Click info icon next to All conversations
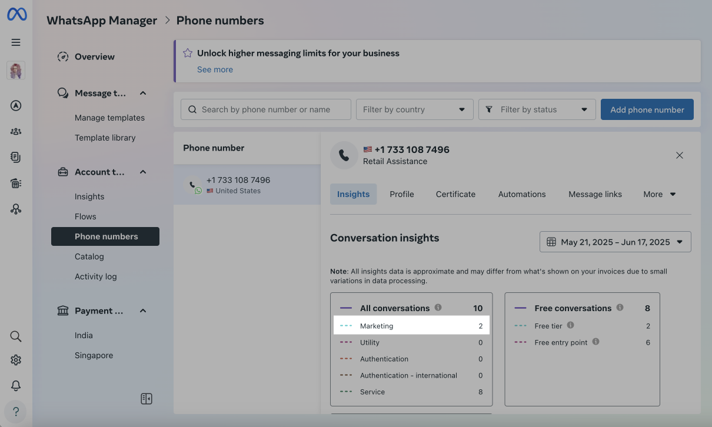 click(438, 308)
